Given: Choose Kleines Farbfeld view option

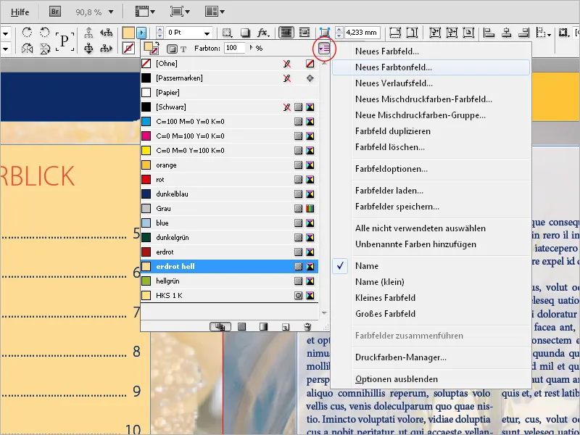Looking at the screenshot, I should point(431,298).
